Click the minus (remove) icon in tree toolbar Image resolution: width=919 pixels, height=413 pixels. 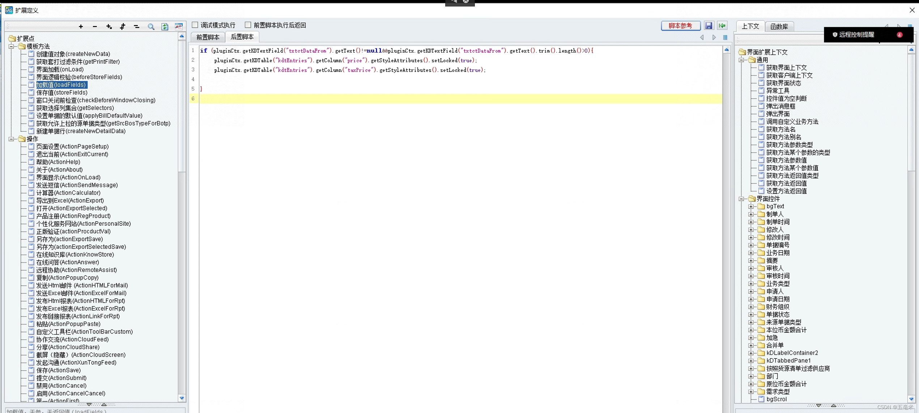(x=95, y=26)
